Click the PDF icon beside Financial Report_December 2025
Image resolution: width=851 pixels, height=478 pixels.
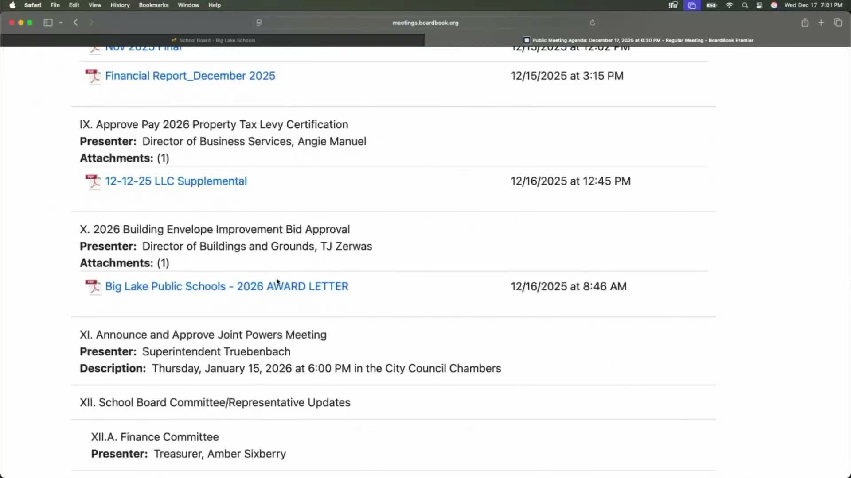click(x=93, y=76)
